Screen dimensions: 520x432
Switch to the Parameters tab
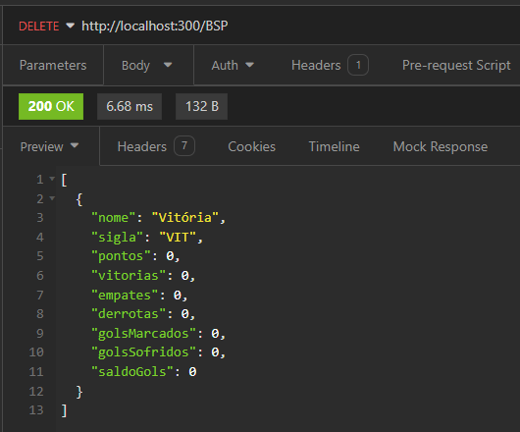(53, 65)
